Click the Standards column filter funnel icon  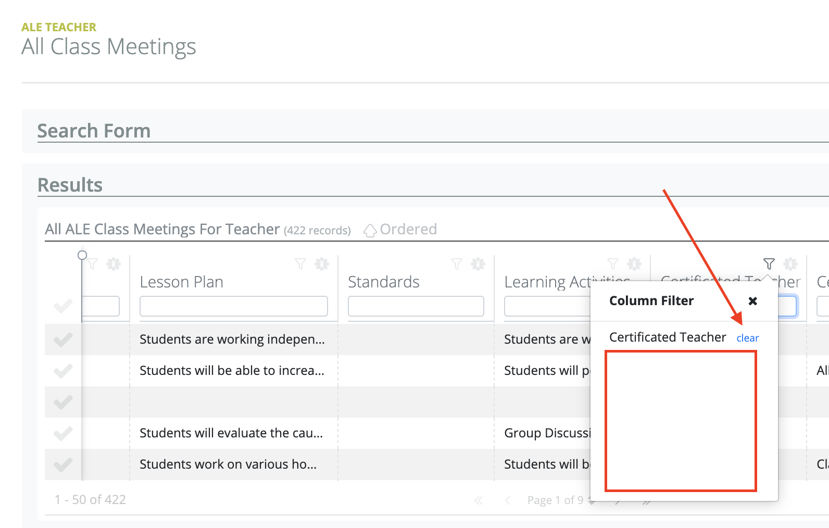click(x=457, y=264)
